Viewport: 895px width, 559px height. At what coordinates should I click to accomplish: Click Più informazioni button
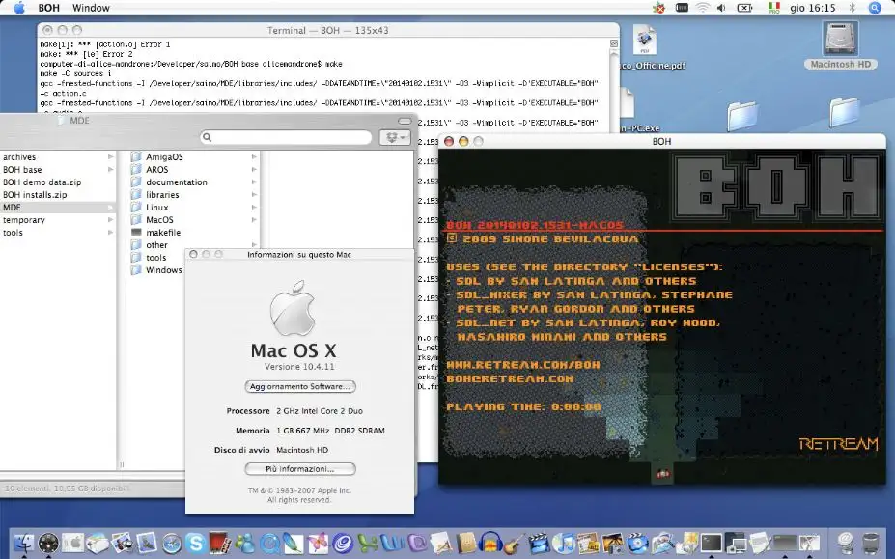click(x=300, y=469)
